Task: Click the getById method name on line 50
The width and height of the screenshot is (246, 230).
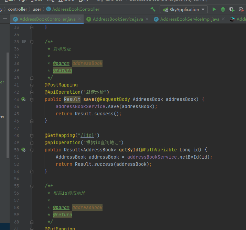Action: pyautogui.click(x=129, y=150)
